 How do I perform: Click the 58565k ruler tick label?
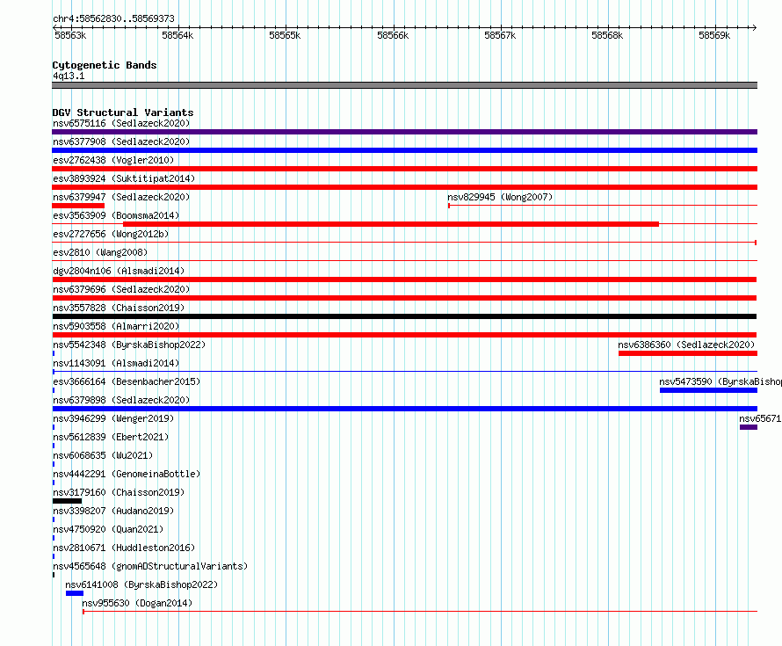[285, 35]
